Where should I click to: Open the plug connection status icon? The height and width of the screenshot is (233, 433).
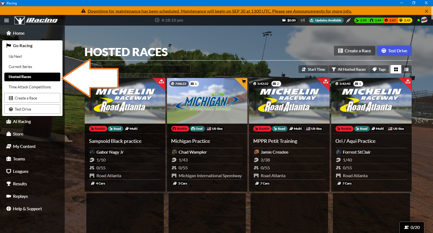(349, 20)
